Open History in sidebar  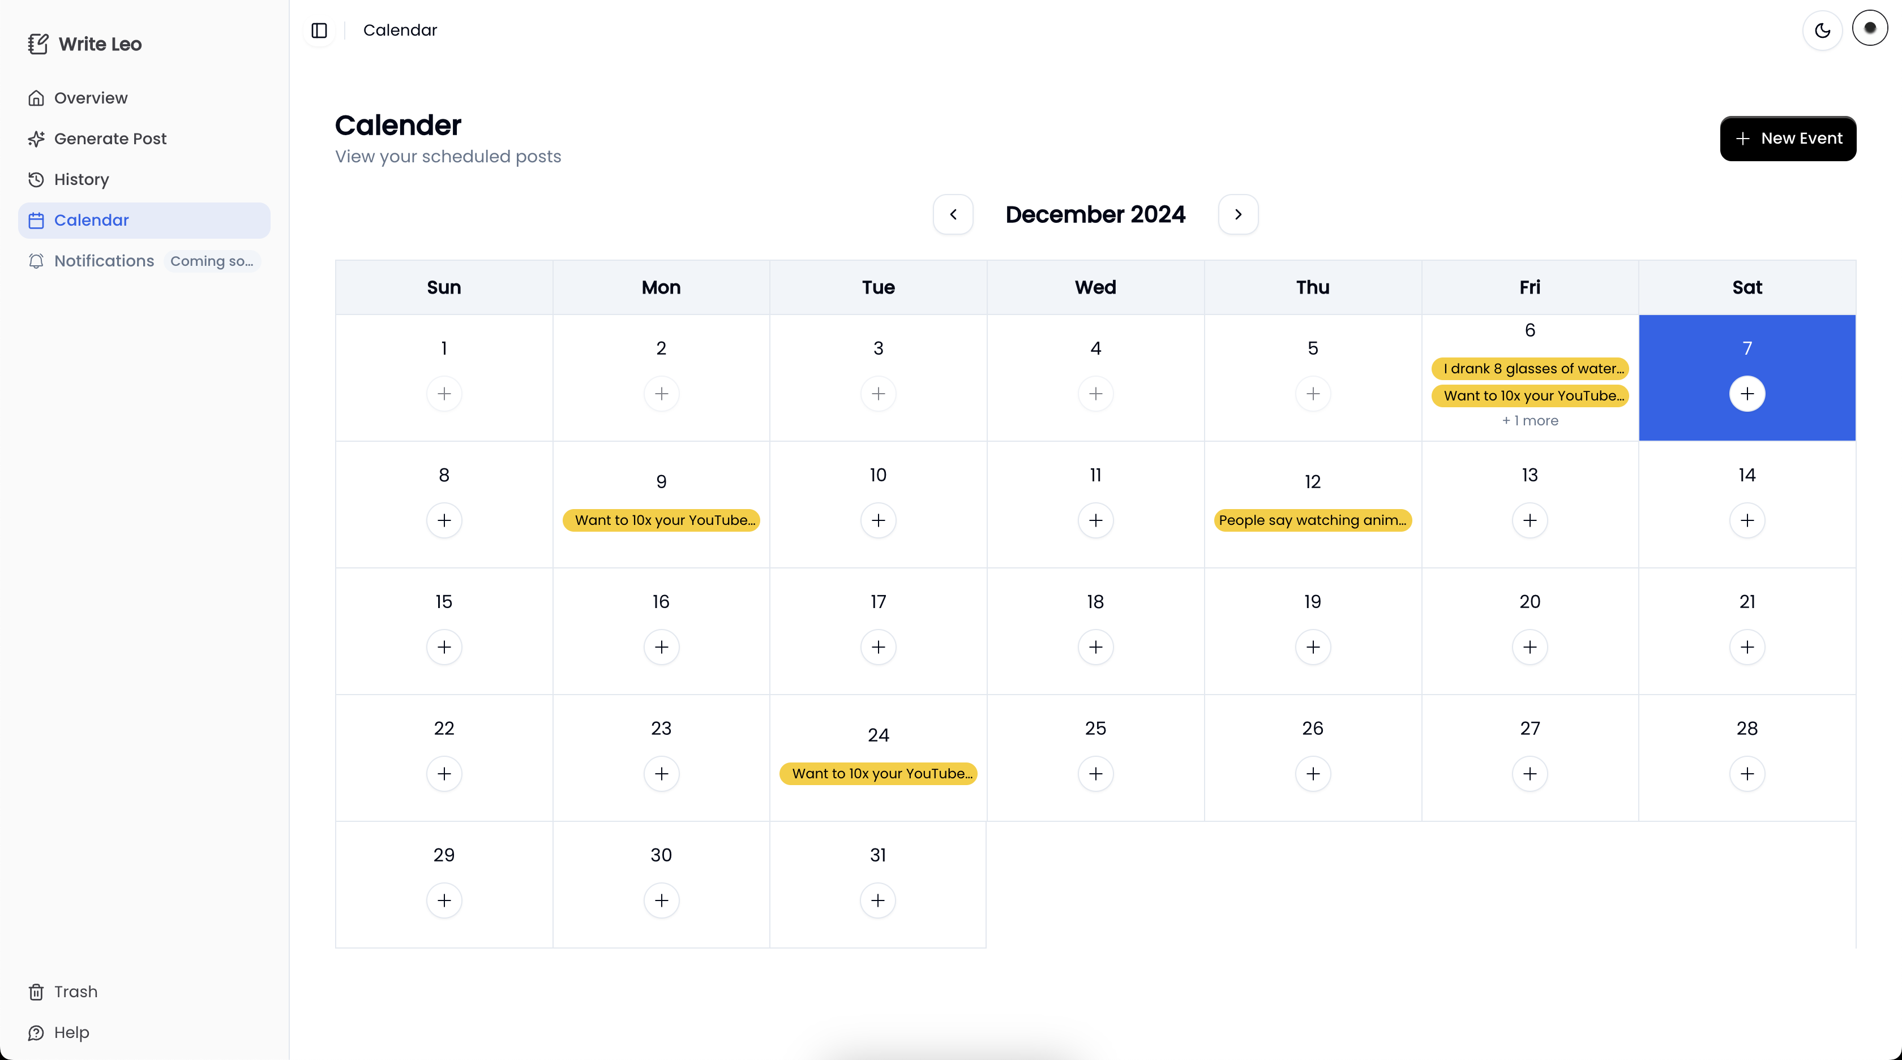(81, 179)
